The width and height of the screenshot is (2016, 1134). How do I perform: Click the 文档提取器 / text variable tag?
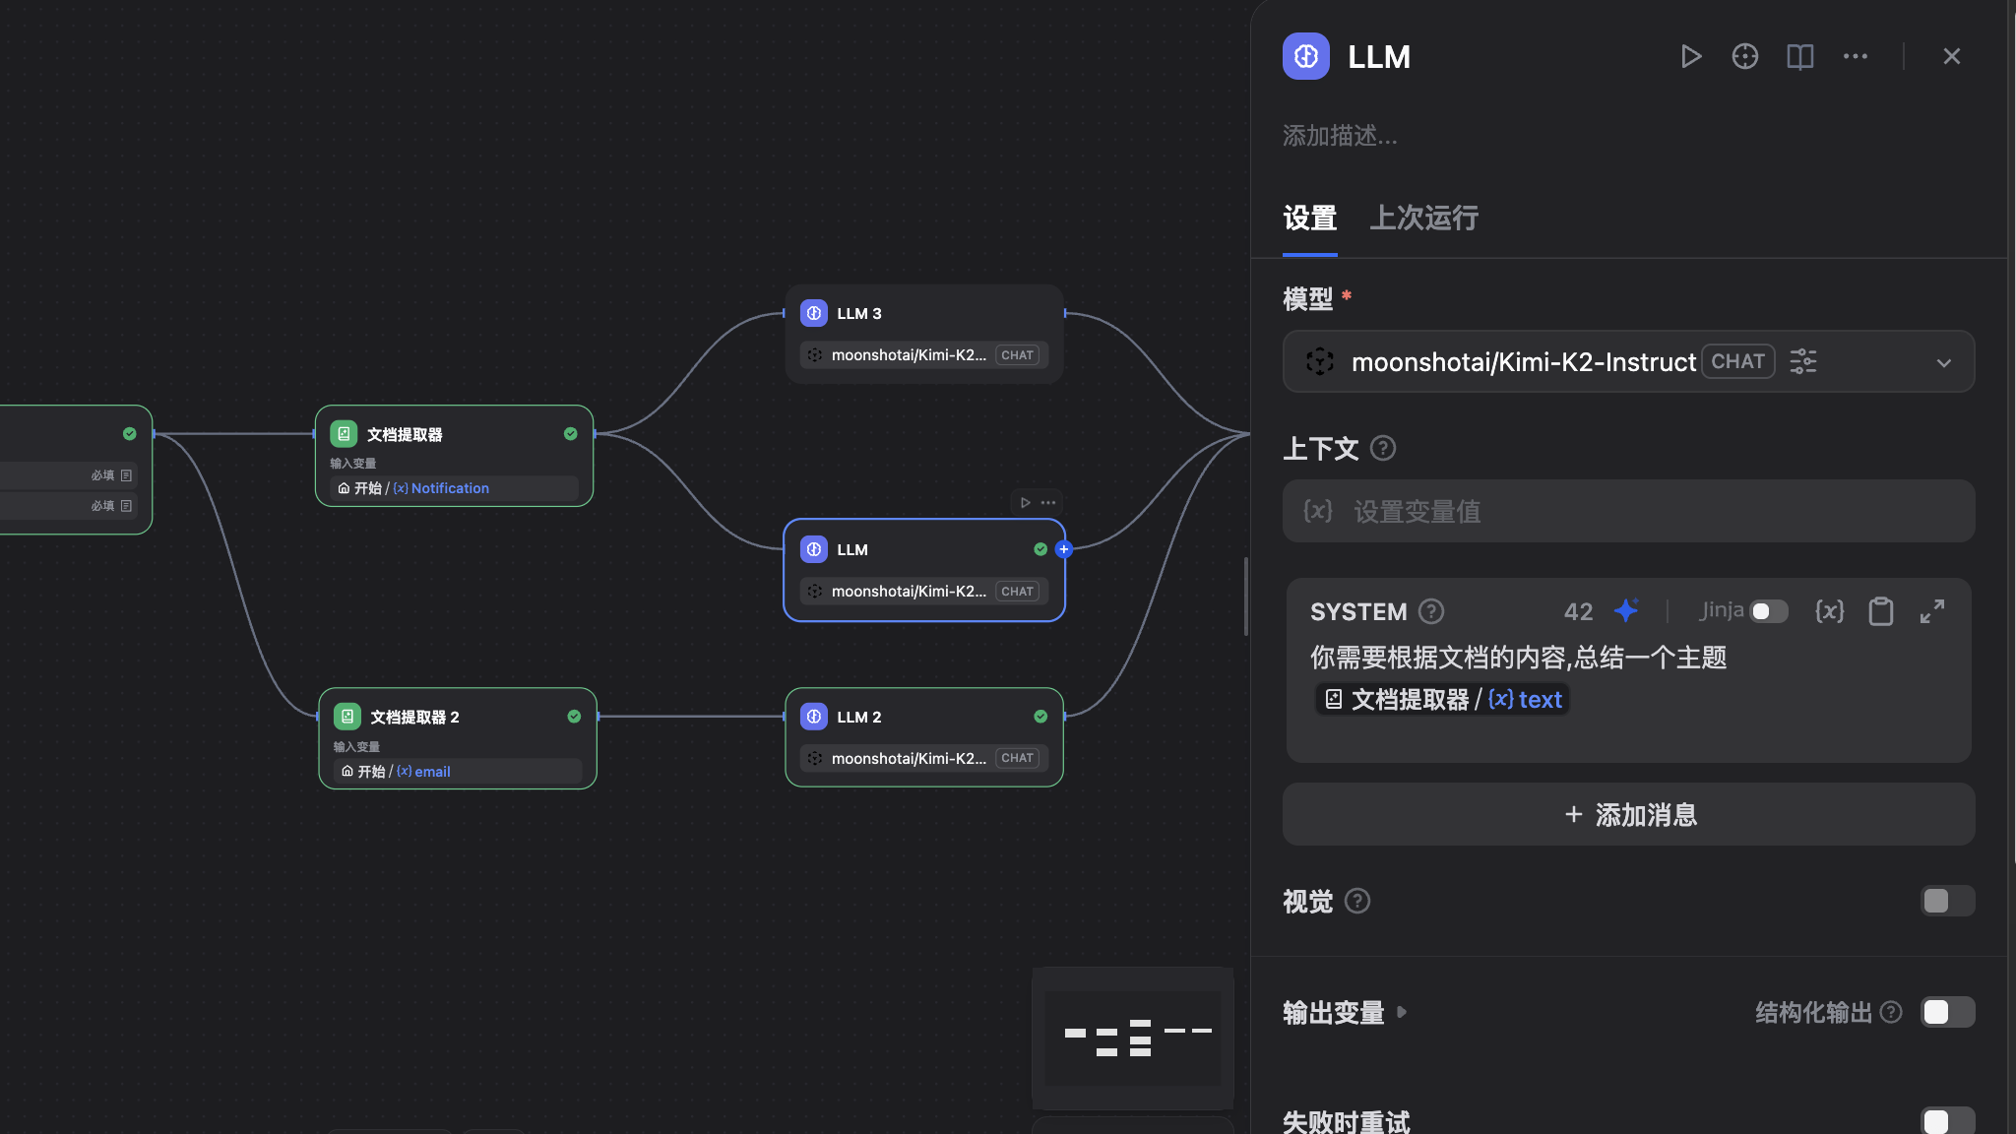1442,700
